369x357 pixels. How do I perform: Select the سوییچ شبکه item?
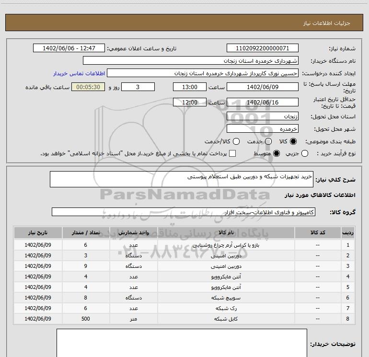[x=226, y=298]
